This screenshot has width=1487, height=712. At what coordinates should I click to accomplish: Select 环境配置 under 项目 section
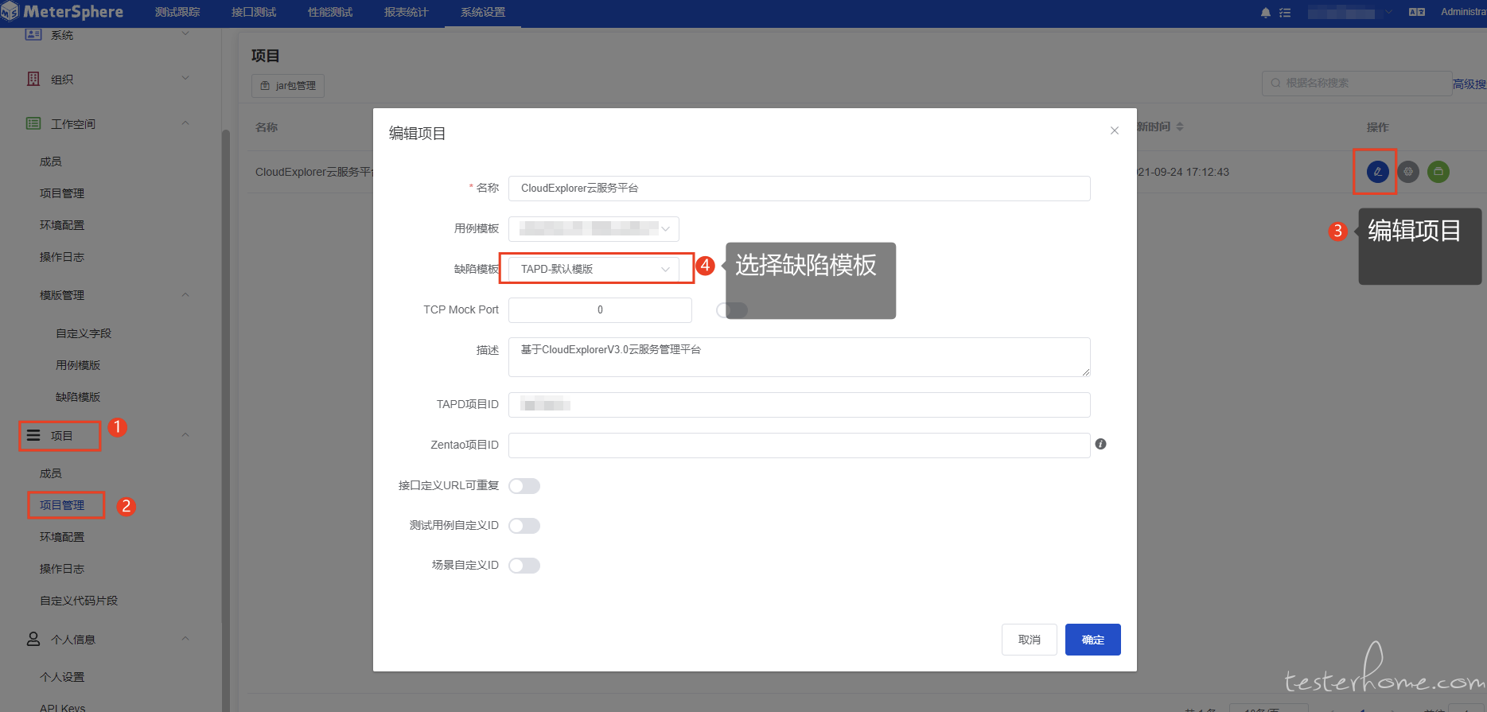click(62, 537)
